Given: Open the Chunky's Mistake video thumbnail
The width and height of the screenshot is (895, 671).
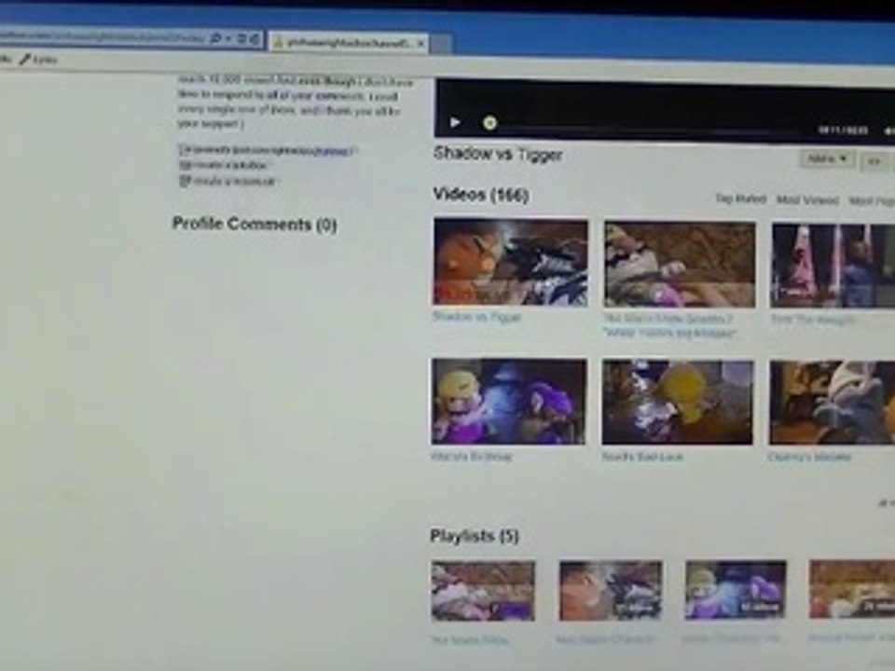Looking at the screenshot, I should click(x=832, y=403).
